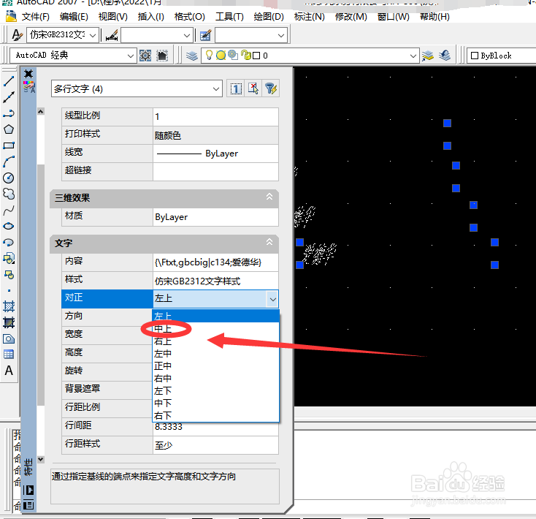
Task: Click properties panel scroll down arrow
Action: (41, 459)
